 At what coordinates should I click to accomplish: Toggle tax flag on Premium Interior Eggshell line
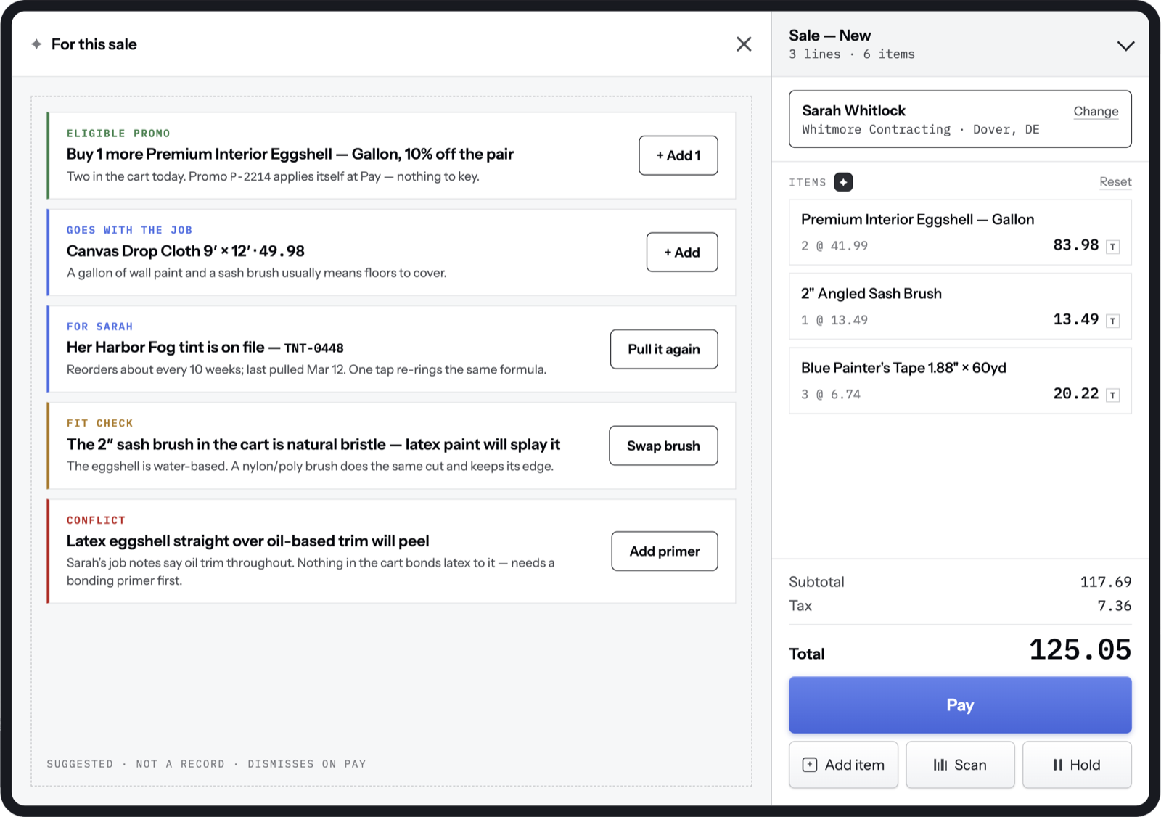(x=1112, y=247)
